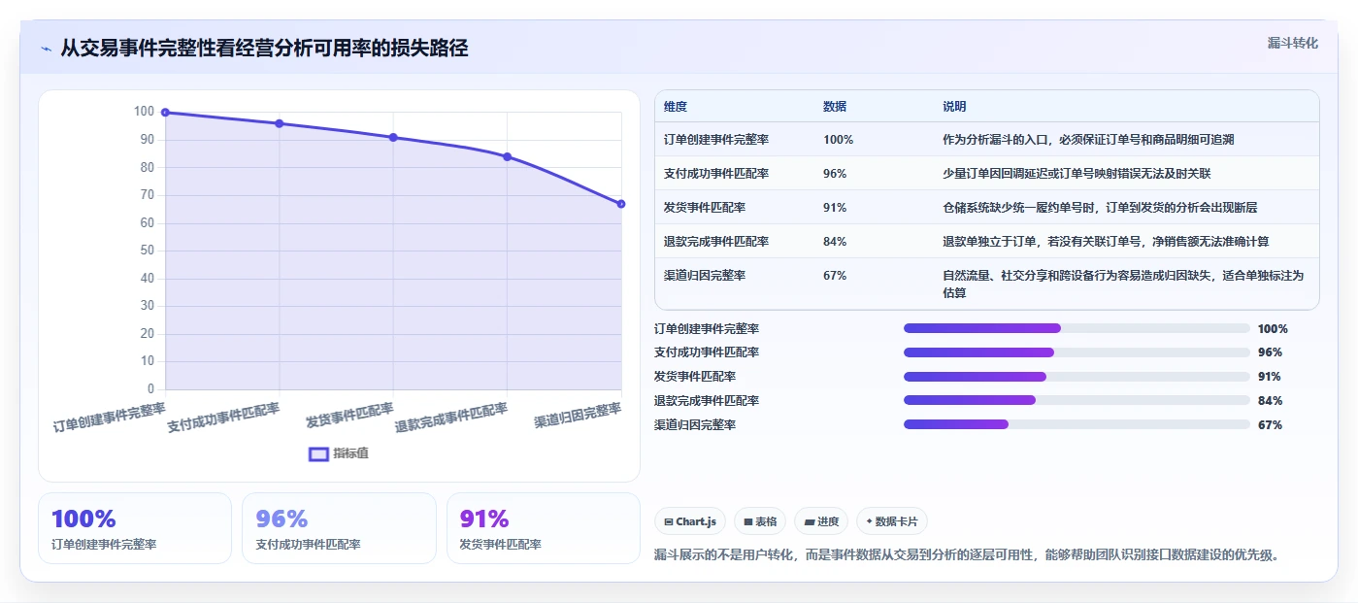The height and width of the screenshot is (603, 1358).
Task: Click the 84% label next to progress bar
Action: pyautogui.click(x=1270, y=400)
